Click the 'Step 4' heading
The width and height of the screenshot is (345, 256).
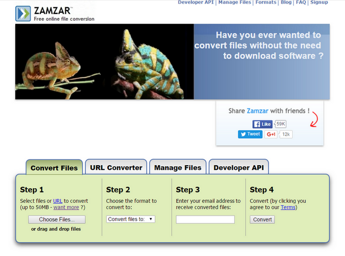coord(262,190)
